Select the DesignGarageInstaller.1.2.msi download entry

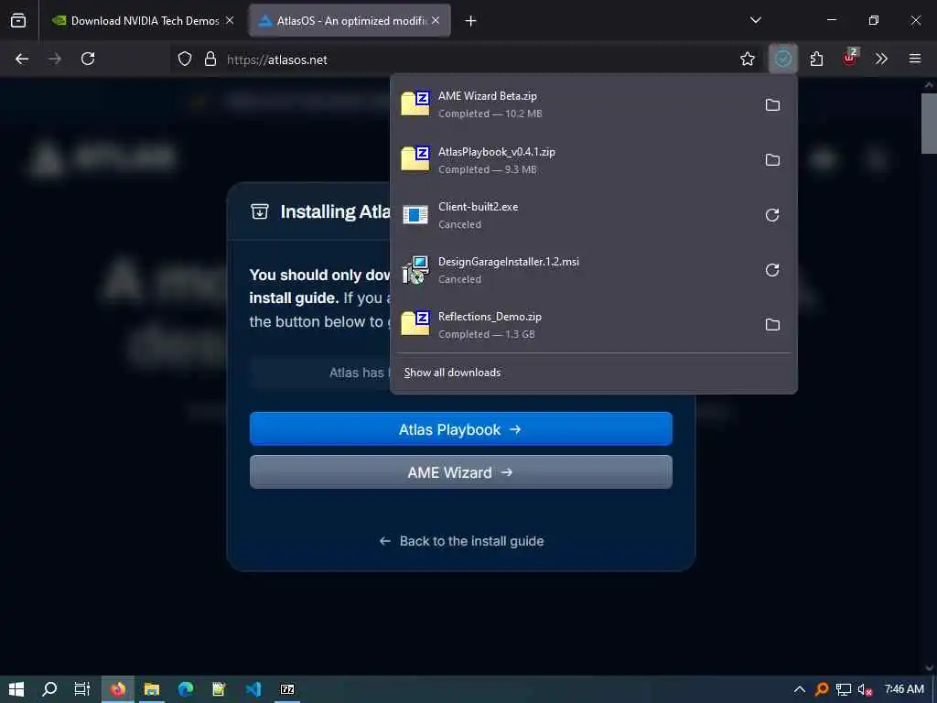click(593, 270)
